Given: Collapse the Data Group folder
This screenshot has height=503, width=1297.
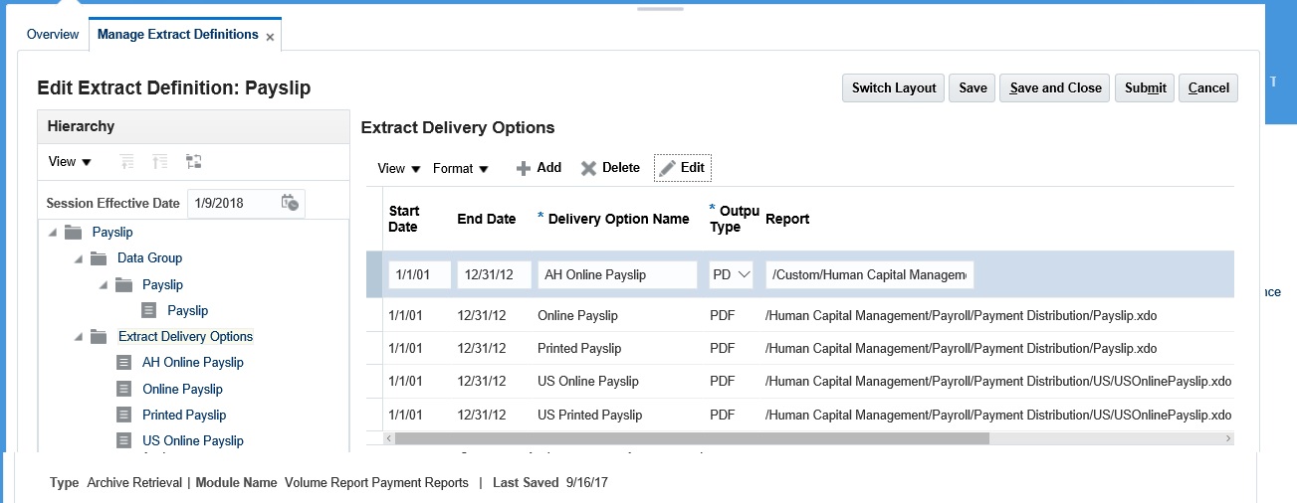Looking at the screenshot, I should coord(79,258).
